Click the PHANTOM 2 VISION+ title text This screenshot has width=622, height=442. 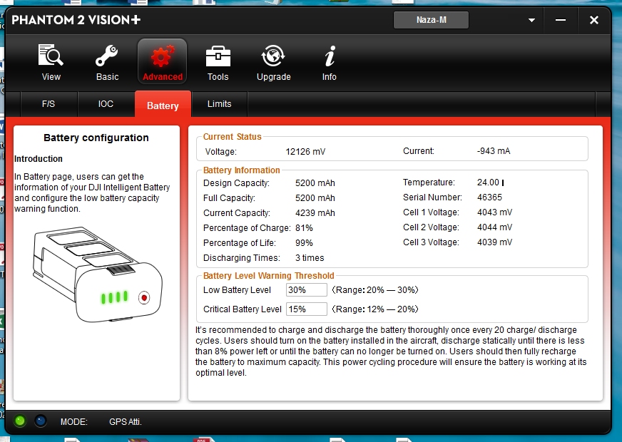pos(76,20)
